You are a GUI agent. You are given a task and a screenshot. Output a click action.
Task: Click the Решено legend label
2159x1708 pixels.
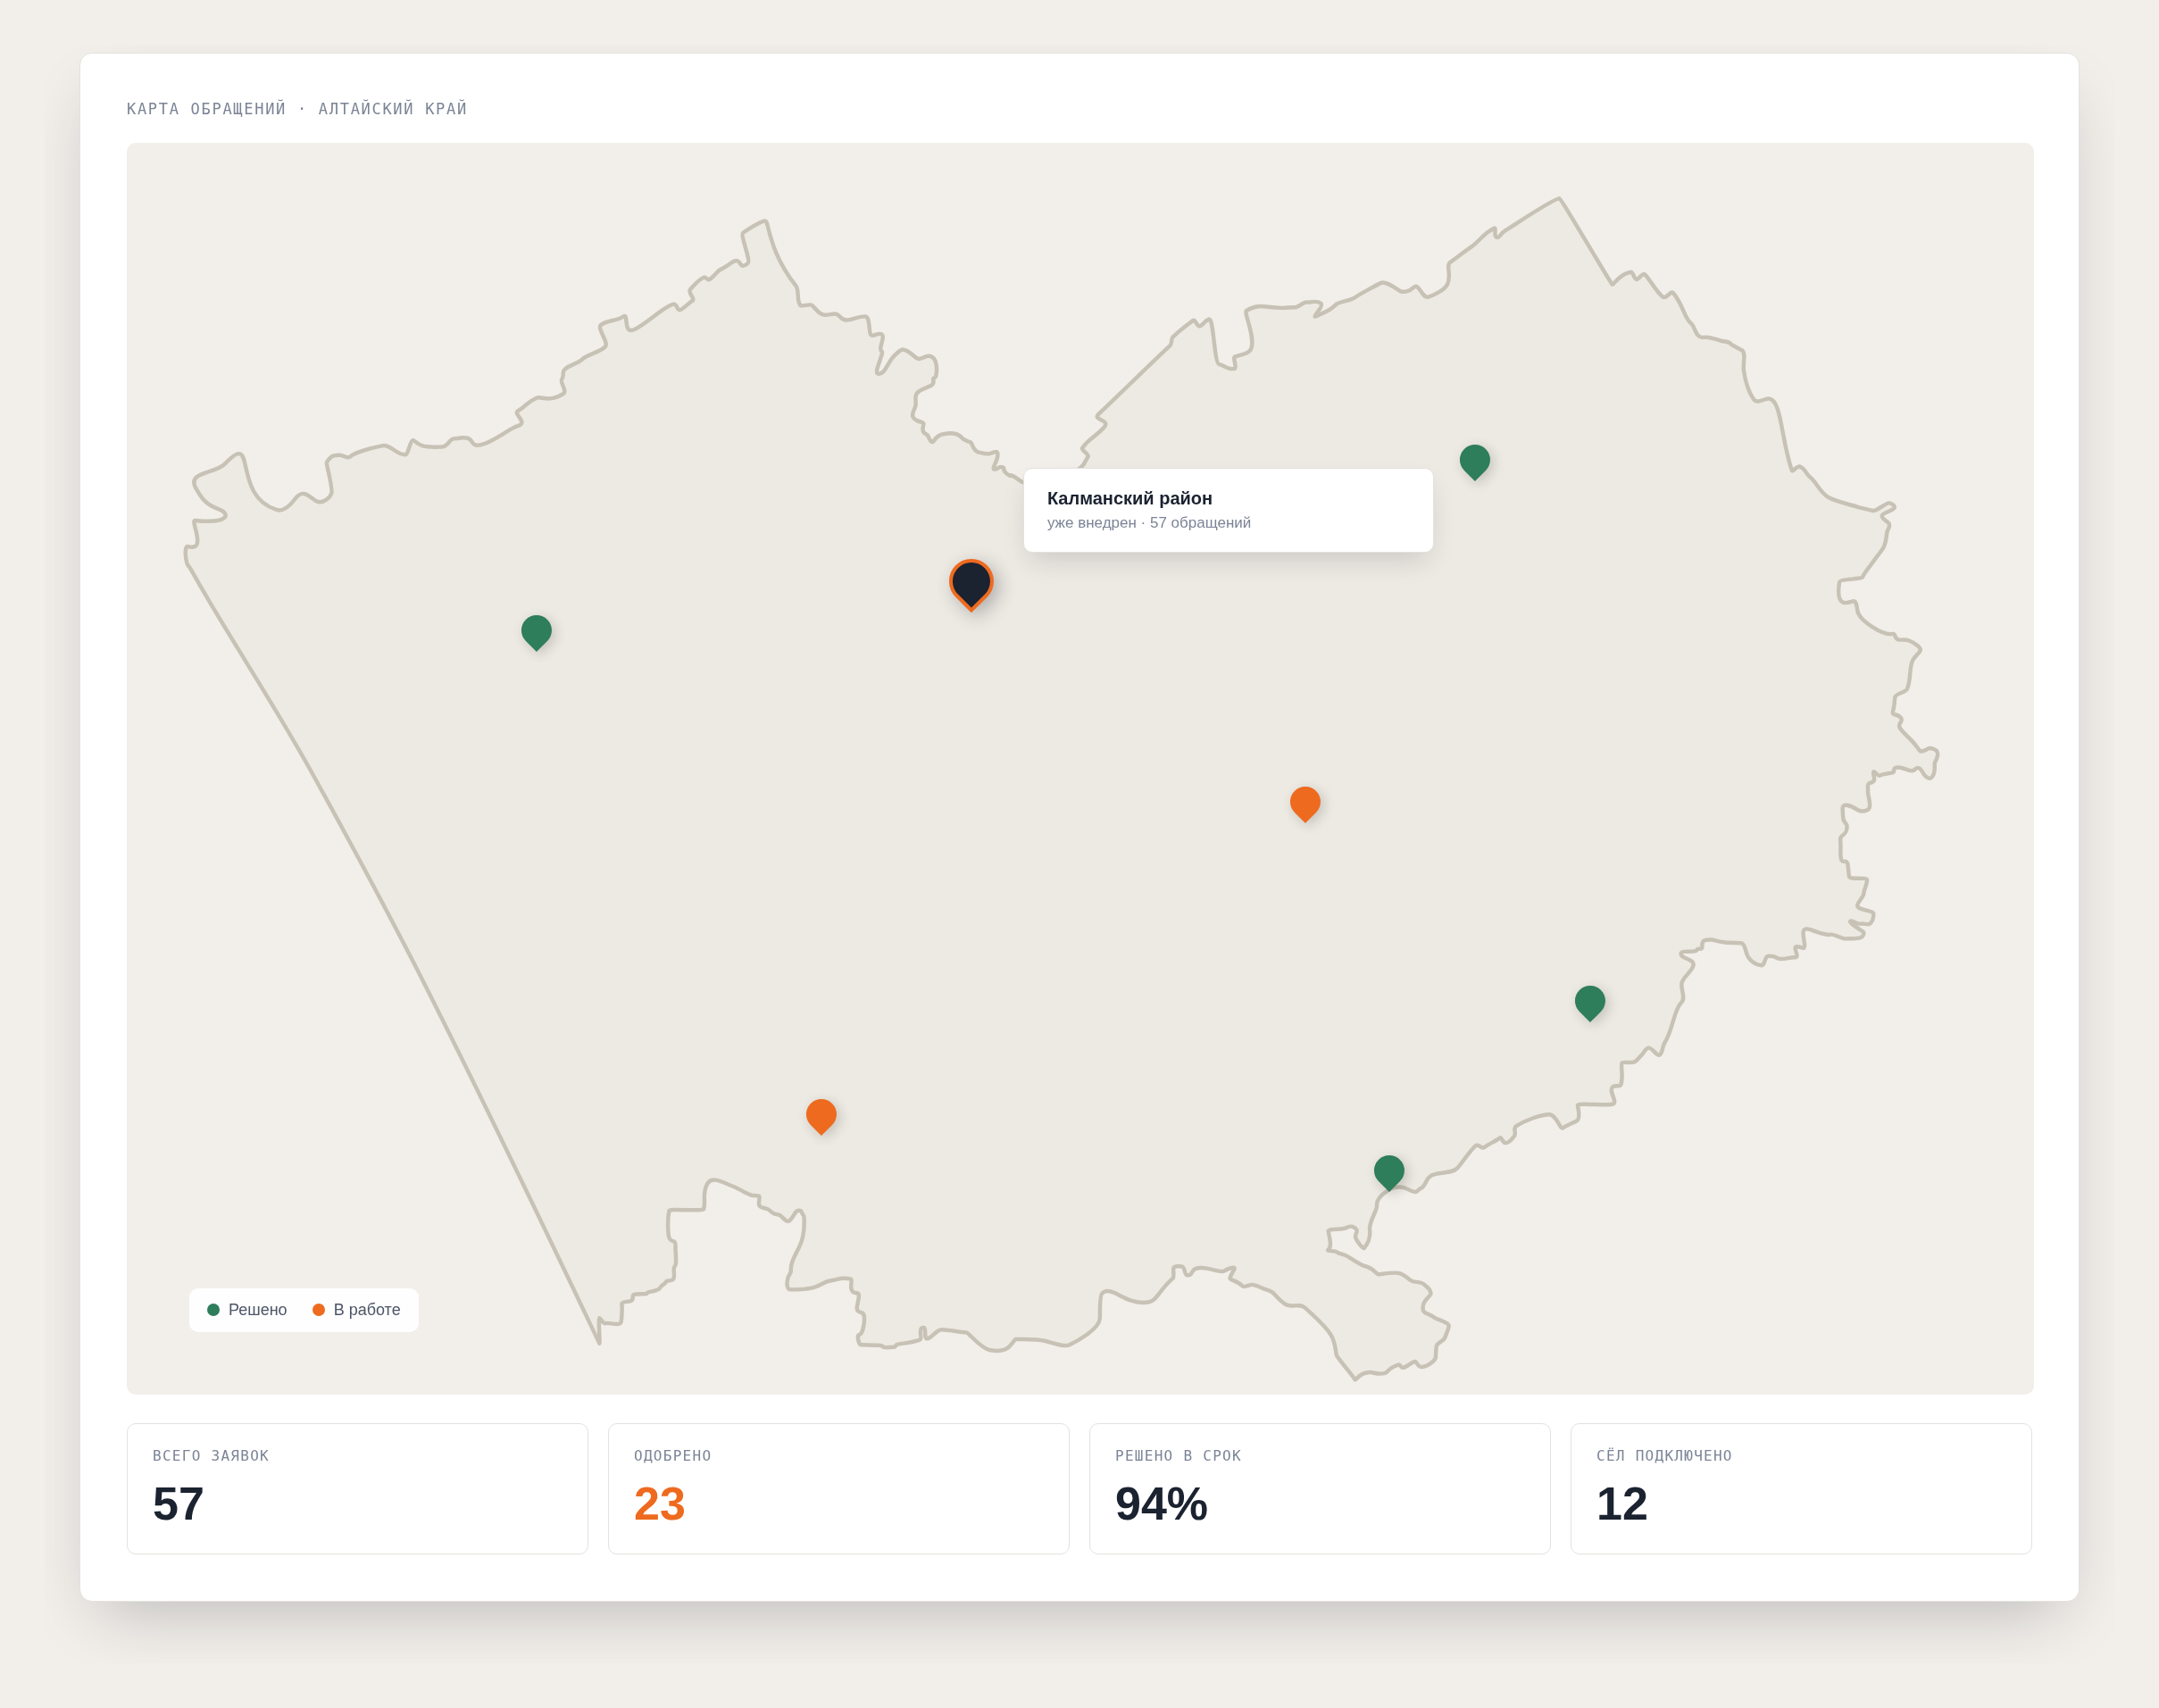click(x=257, y=1310)
